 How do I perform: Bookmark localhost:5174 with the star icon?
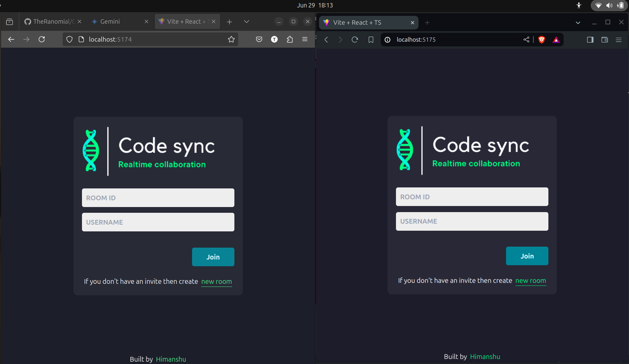tap(231, 40)
